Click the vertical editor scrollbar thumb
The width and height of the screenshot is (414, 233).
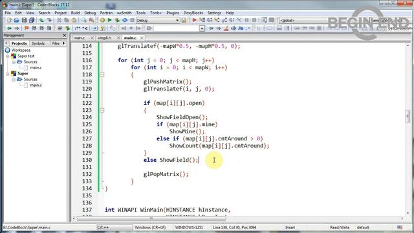click(407, 116)
